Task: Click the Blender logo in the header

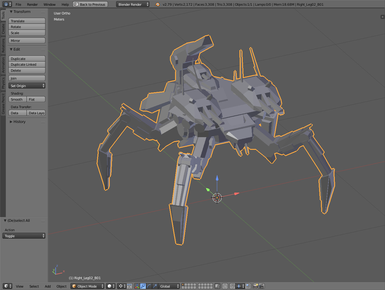Action: [x=157, y=4]
